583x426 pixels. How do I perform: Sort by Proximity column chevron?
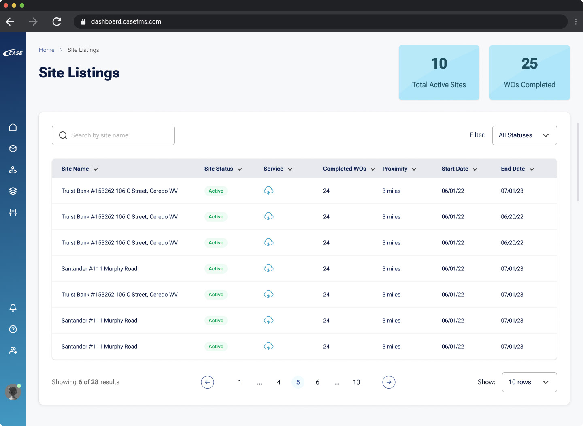point(414,169)
